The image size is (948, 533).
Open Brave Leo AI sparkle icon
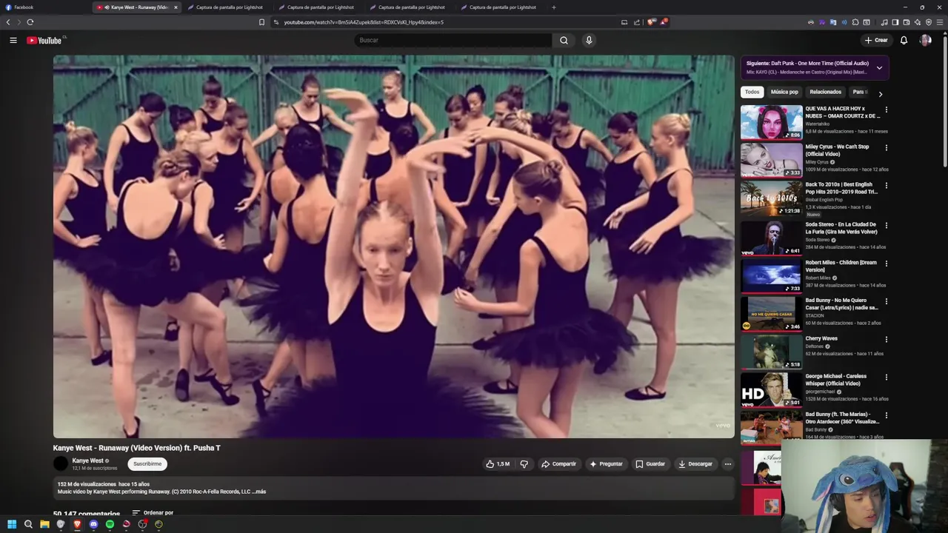coord(918,22)
